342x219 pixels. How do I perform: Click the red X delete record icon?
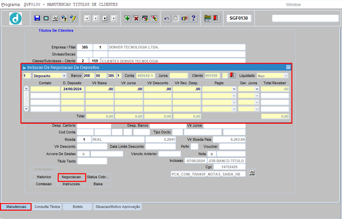pos(136,19)
